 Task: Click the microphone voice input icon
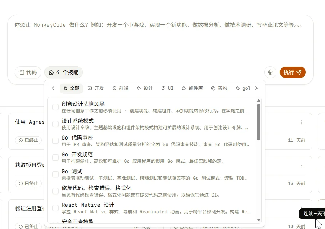[270, 72]
